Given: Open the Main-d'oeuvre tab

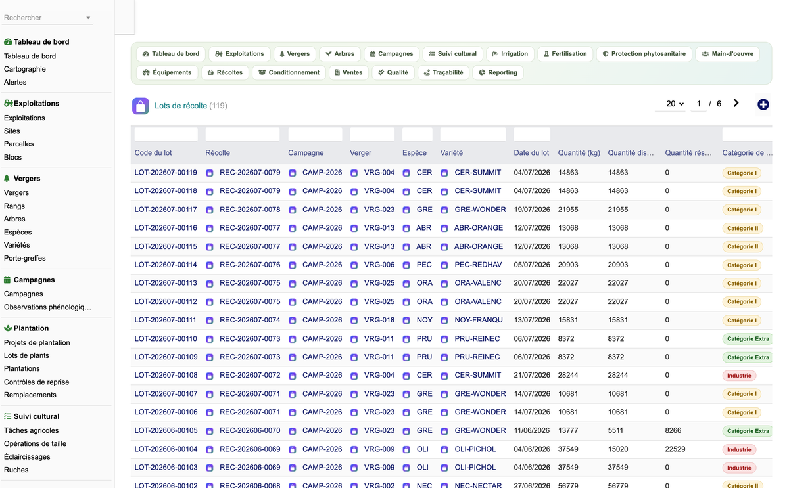Looking at the screenshot, I should (x=728, y=54).
